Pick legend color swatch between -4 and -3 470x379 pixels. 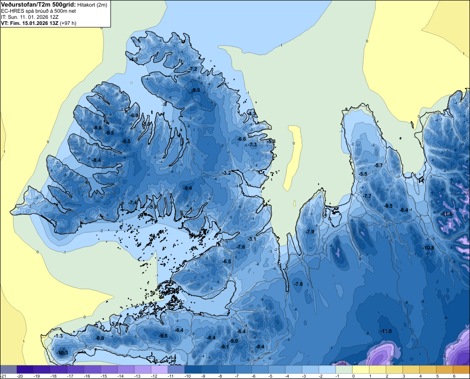pos(294,370)
